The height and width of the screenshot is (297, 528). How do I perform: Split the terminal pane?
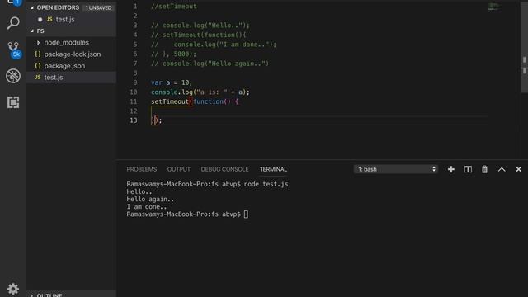pos(468,169)
